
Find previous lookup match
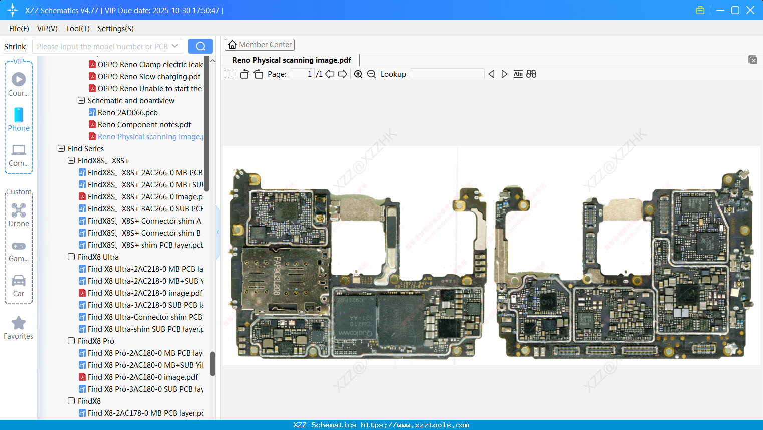click(x=491, y=74)
